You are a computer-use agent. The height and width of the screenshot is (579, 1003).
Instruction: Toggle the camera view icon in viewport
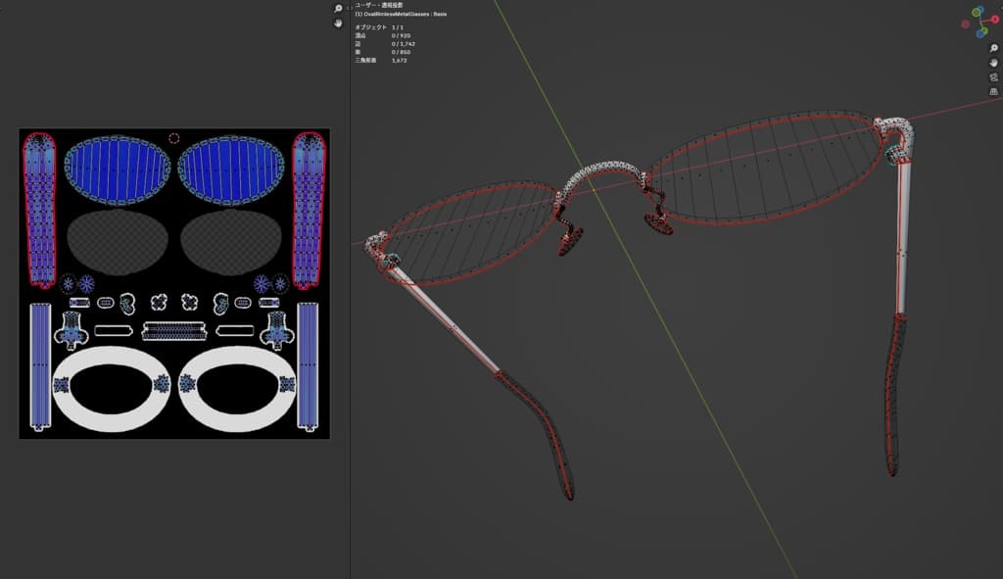click(x=993, y=76)
